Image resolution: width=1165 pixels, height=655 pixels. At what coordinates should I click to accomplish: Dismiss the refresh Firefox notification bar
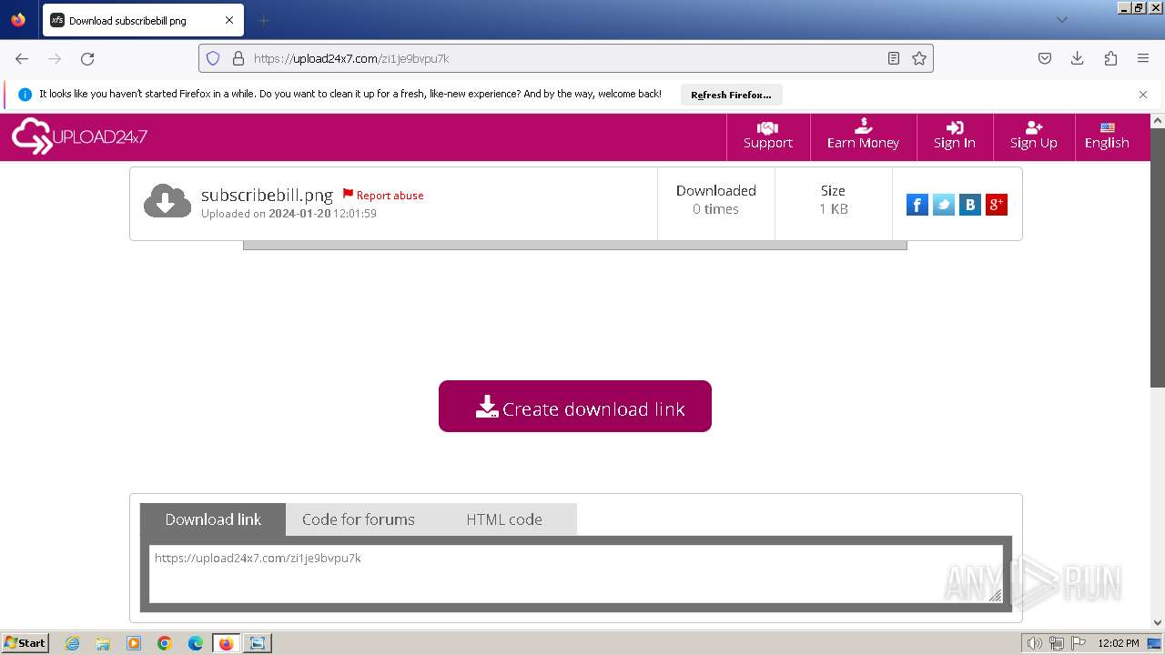tap(1143, 95)
